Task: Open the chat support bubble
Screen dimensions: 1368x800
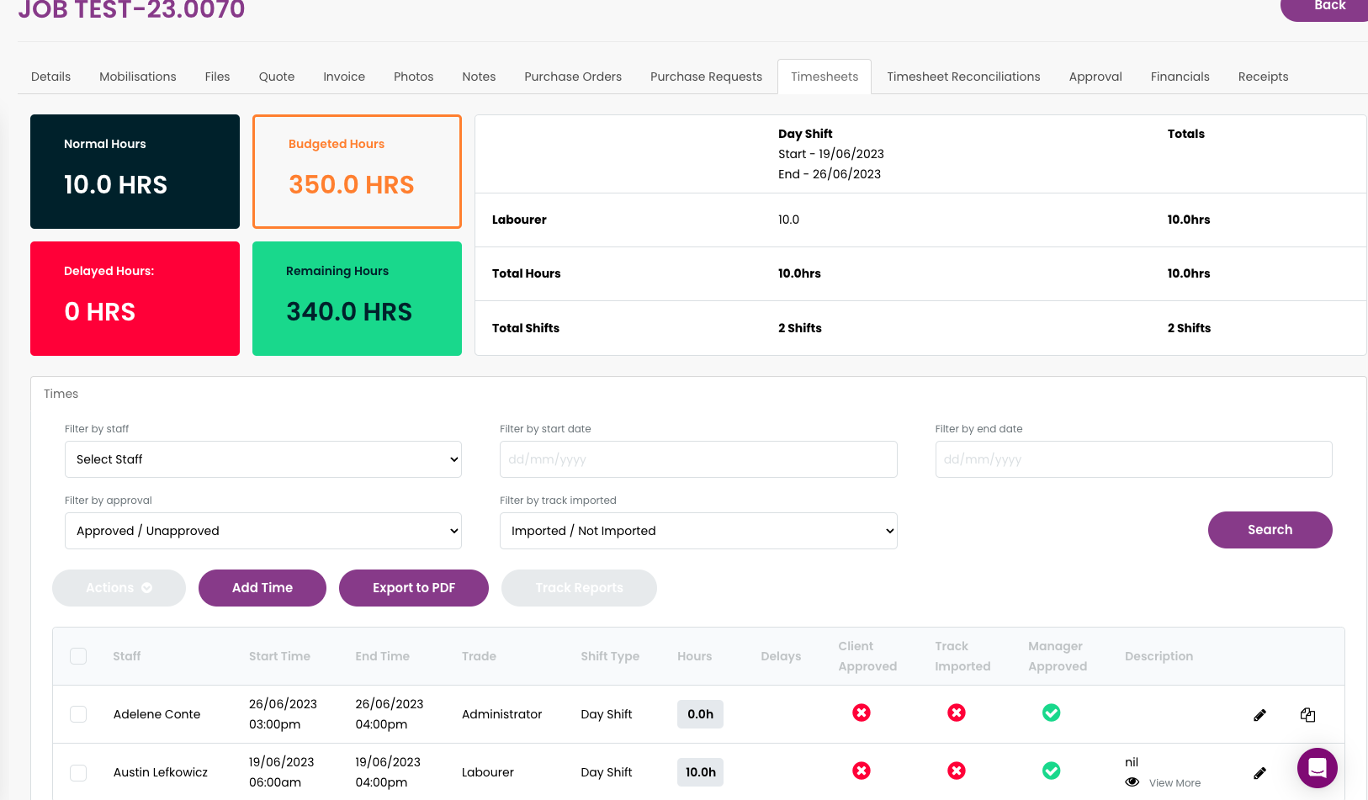Action: 1317,768
